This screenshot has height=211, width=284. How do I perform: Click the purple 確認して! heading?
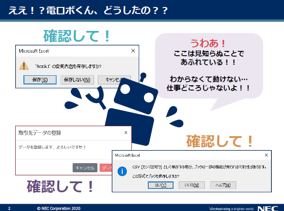point(60,186)
